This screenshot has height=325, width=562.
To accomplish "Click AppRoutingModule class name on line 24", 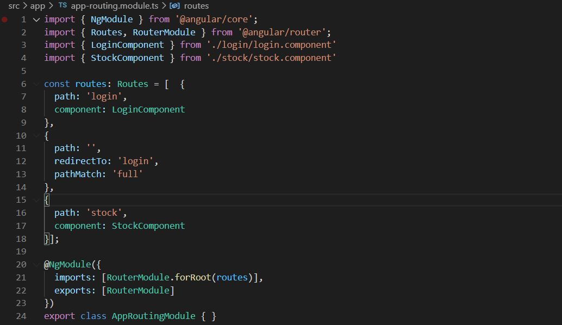I will (153, 316).
